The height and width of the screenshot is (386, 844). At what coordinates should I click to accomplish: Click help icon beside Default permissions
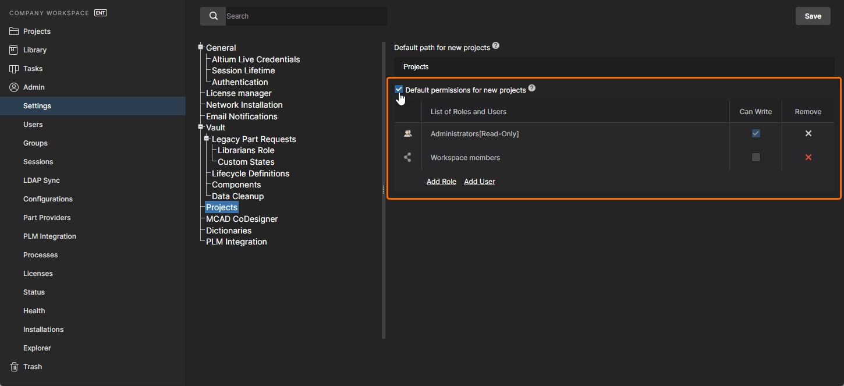coord(531,88)
